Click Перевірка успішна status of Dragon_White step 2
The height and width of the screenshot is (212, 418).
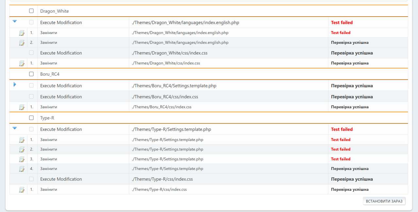pos(350,42)
